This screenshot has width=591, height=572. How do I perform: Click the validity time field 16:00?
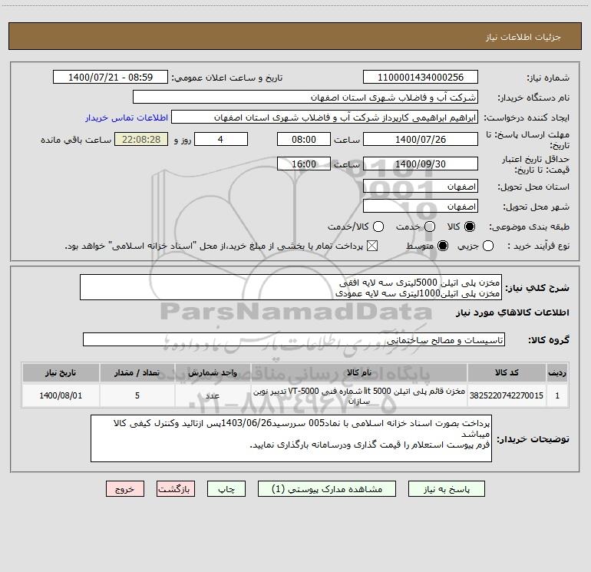(304, 164)
